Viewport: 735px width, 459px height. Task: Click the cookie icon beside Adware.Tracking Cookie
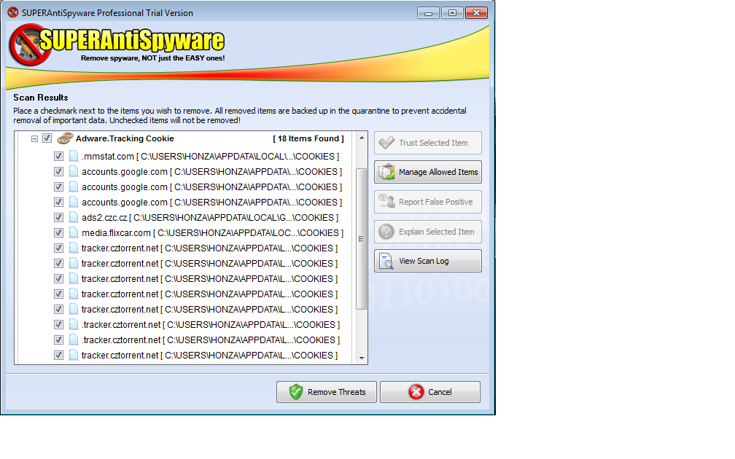point(65,138)
